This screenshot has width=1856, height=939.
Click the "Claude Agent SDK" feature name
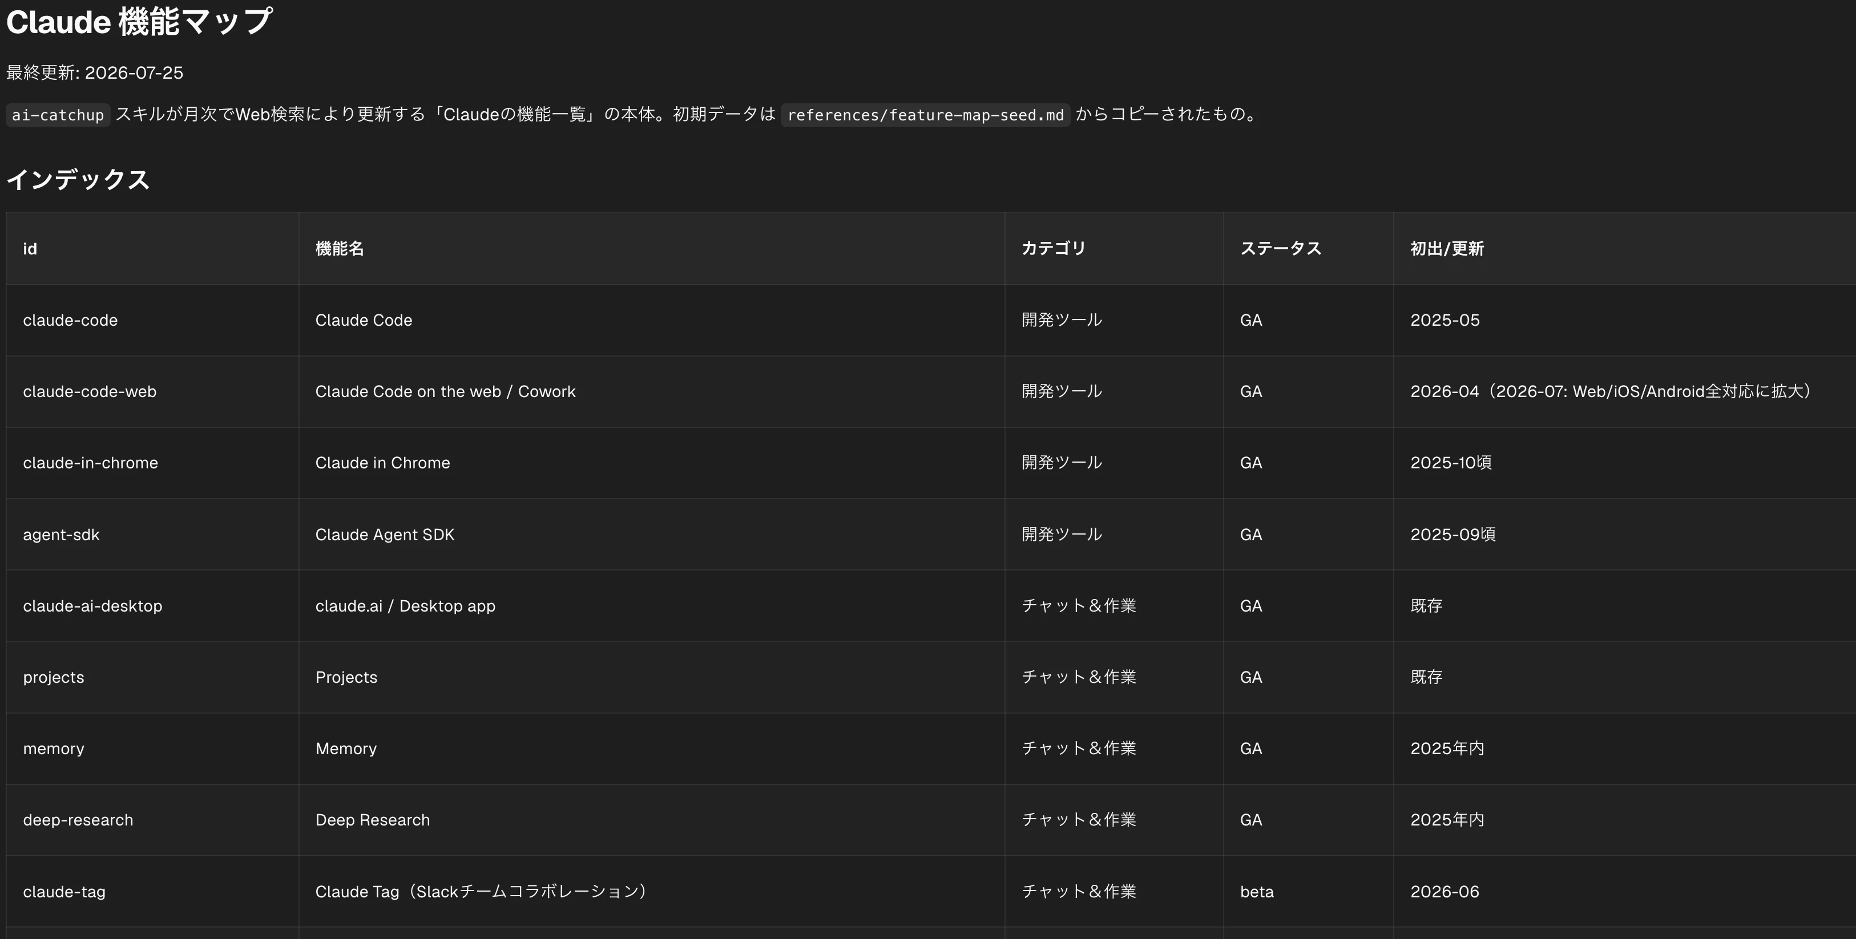385,535
